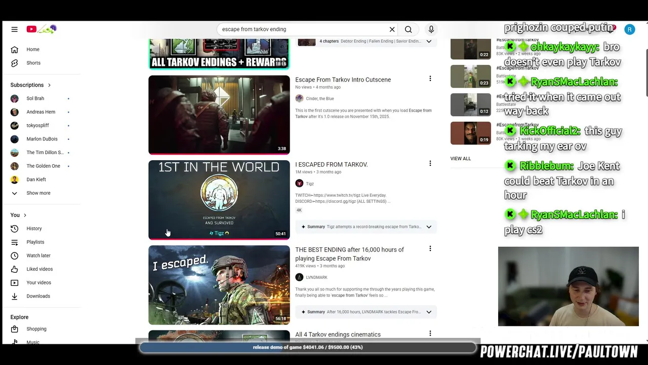Open the Playlists icon in sidebar
648x365 pixels.
[x=14, y=242]
